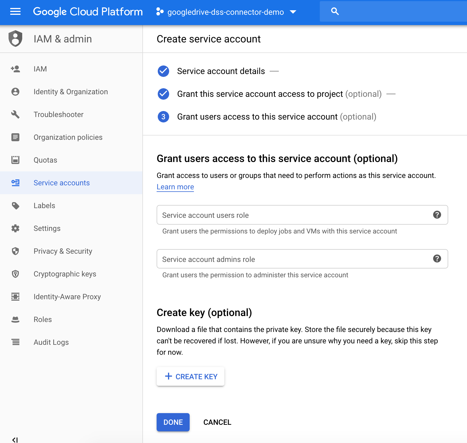The width and height of the screenshot is (467, 443).
Task: Open Roles page
Action: tap(71, 319)
